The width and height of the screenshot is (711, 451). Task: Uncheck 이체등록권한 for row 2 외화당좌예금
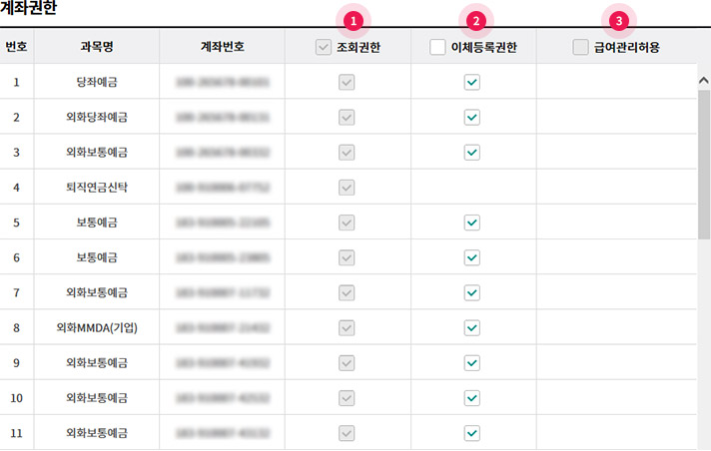472,117
